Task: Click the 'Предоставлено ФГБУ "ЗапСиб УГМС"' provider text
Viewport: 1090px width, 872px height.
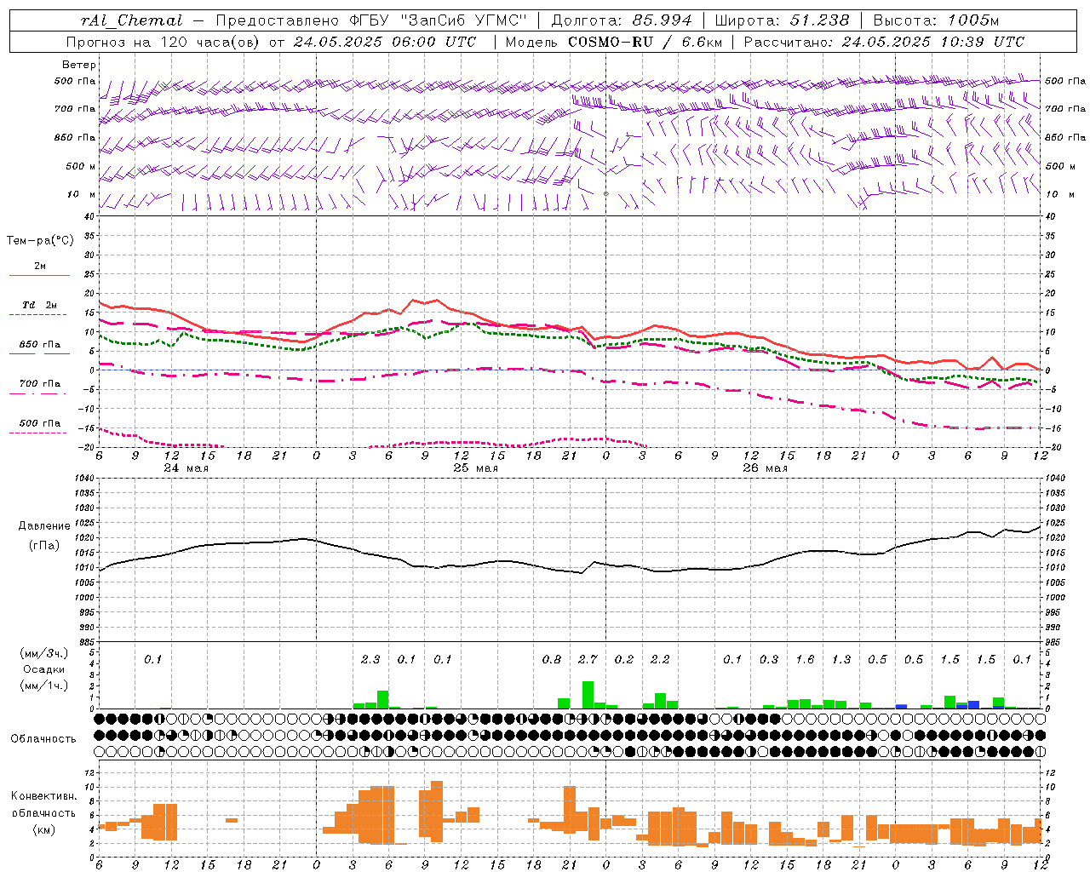Action: [372, 20]
